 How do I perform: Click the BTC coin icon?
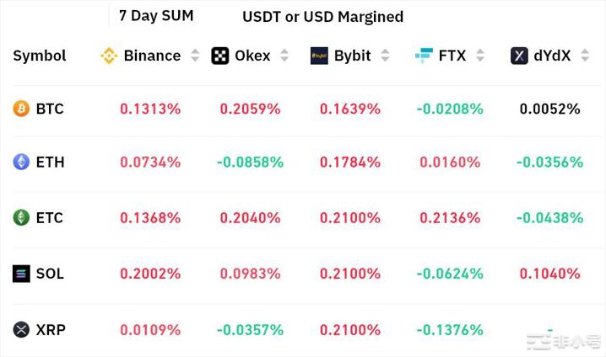click(x=21, y=109)
